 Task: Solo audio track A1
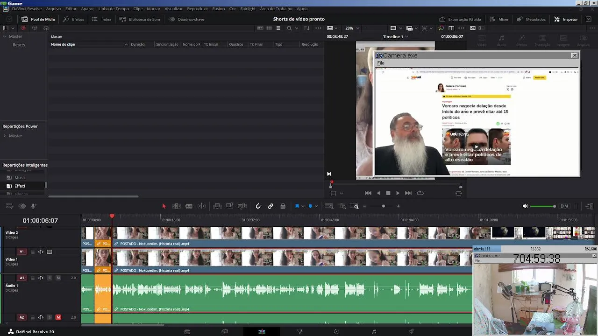(50, 278)
